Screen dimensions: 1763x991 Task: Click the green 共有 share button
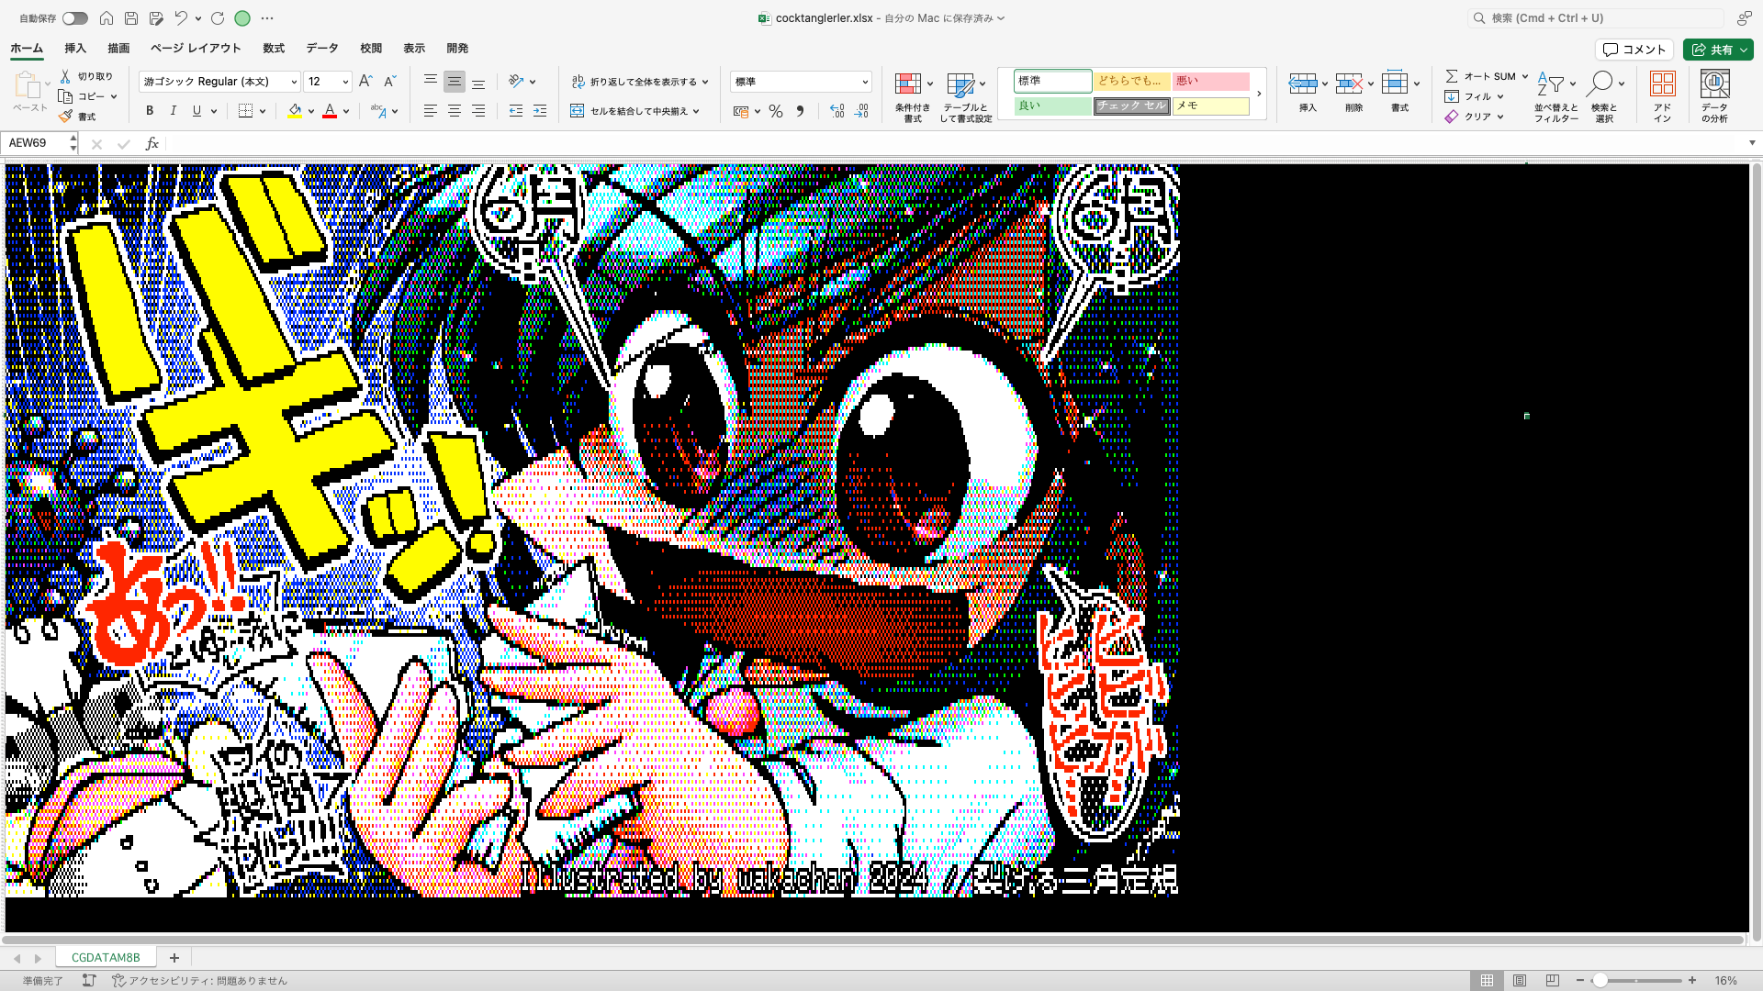tap(1718, 50)
